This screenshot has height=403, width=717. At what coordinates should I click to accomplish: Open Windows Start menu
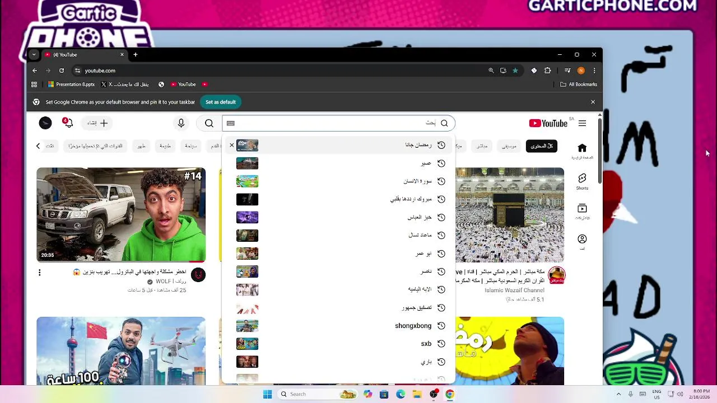(267, 394)
